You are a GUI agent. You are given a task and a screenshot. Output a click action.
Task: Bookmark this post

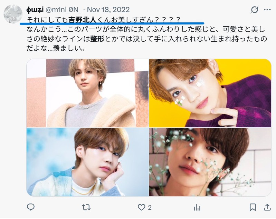[x=253, y=207]
